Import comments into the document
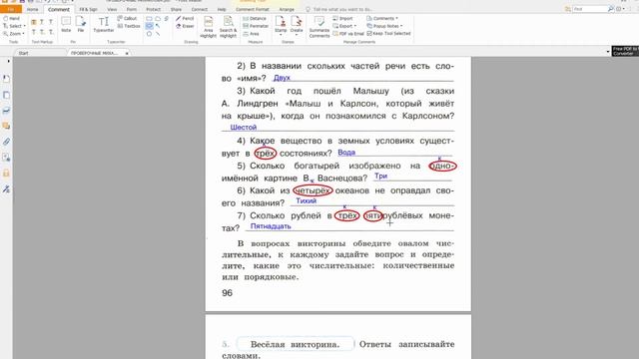 [342, 18]
